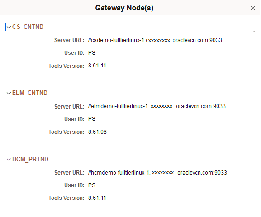
Task: Click User ID label under ELM_CNTND
Action: tap(74, 119)
